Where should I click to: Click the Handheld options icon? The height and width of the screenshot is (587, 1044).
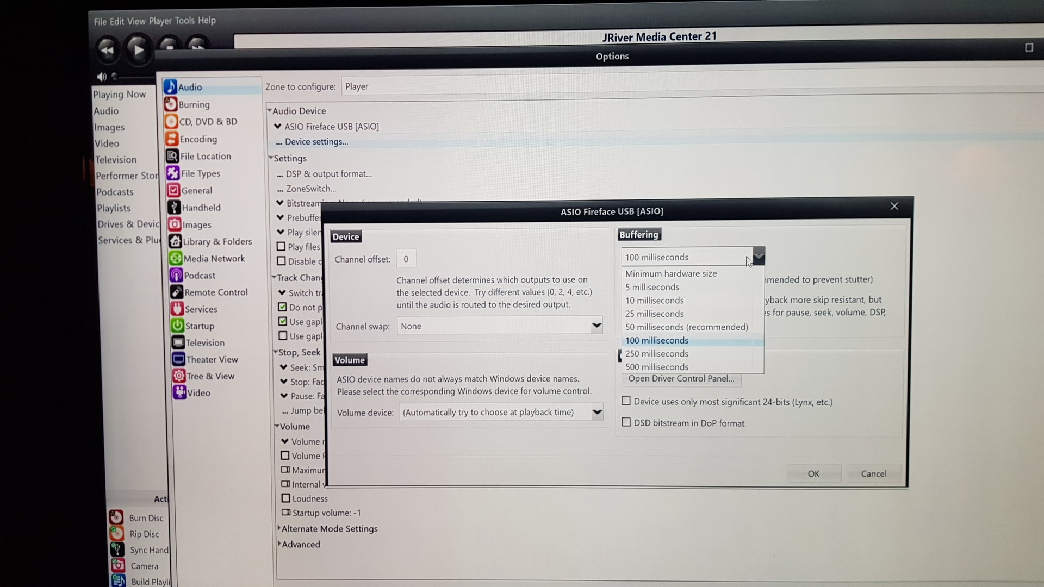pos(173,208)
